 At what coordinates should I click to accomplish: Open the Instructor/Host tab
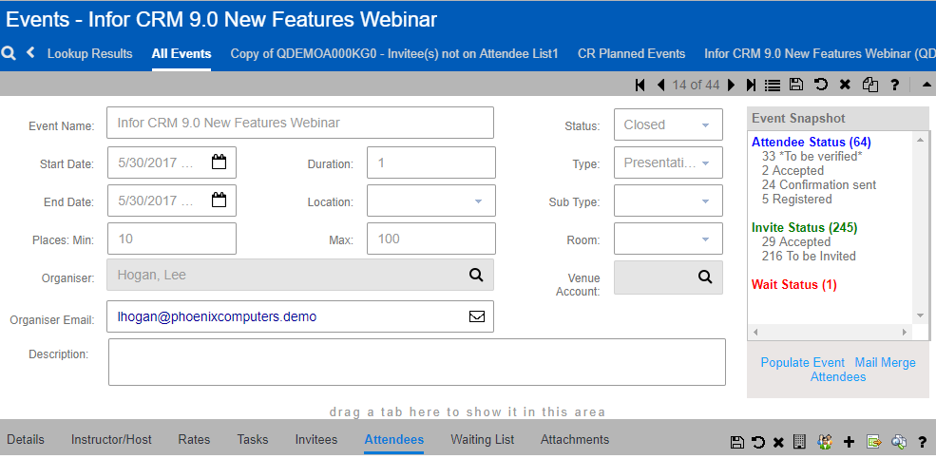[111, 440]
